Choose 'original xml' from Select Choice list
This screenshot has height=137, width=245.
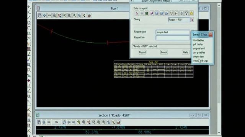pyautogui.click(x=199, y=48)
